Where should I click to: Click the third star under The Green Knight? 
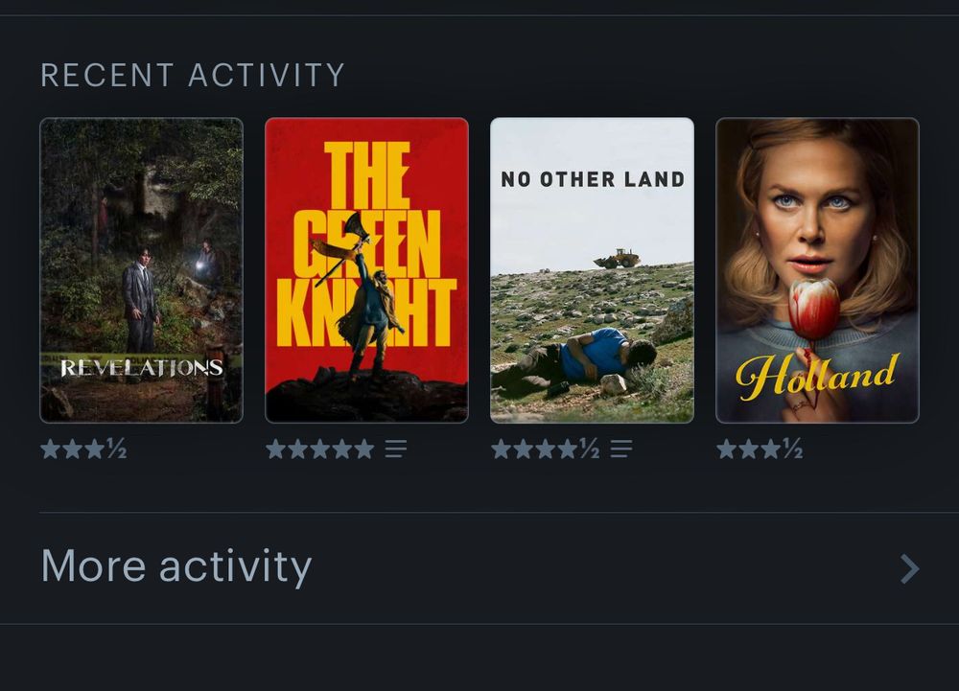[x=320, y=449]
